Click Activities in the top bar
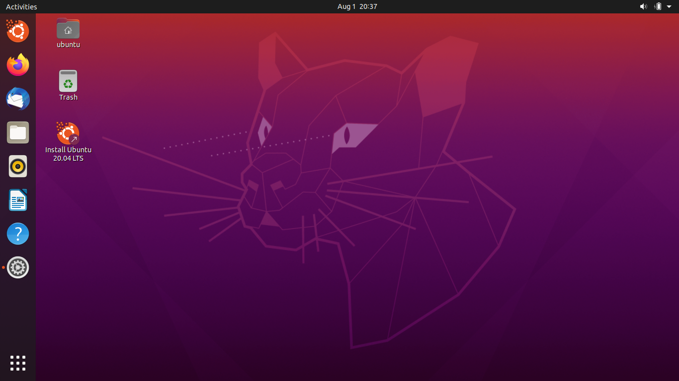Screen dimensions: 679x381 [21, 6]
